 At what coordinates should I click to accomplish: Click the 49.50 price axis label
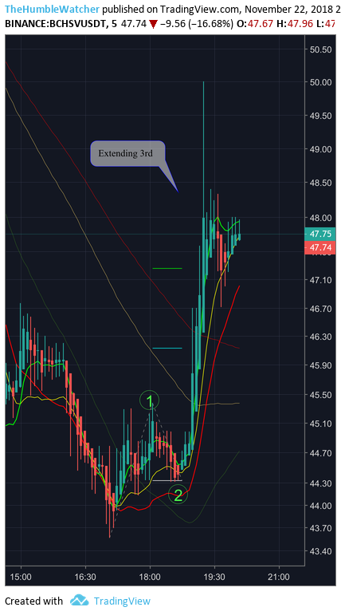coord(320,116)
